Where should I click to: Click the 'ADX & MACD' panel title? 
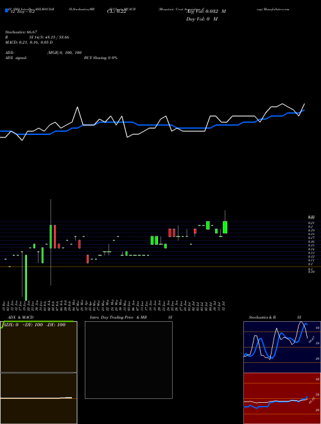tap(21, 317)
